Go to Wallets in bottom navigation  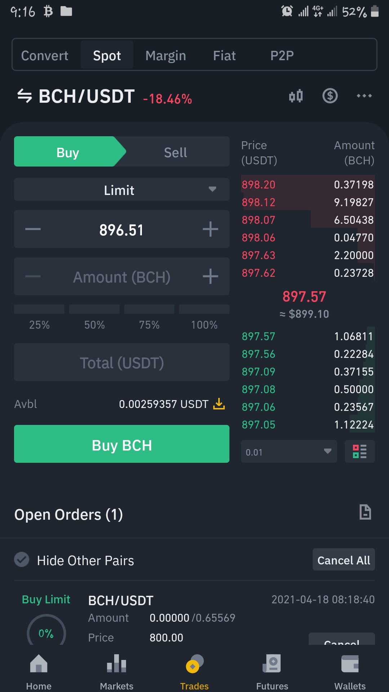[350, 672]
